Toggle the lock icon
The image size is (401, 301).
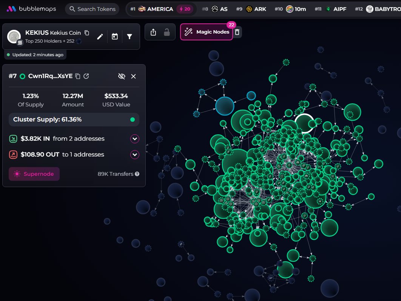pyautogui.click(x=167, y=32)
